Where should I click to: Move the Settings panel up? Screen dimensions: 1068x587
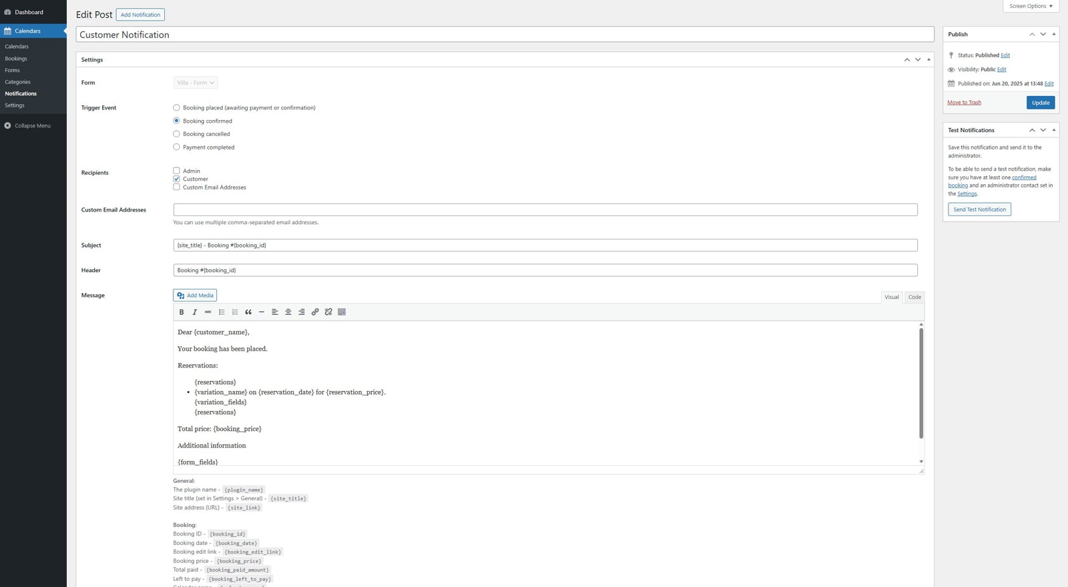(x=906, y=60)
